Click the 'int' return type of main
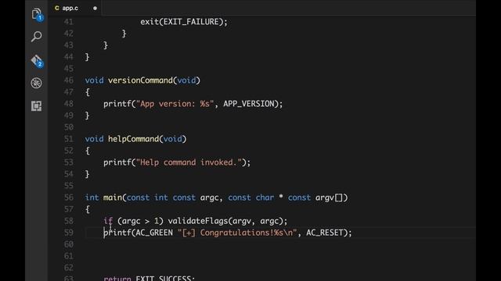This screenshot has width=501, height=281. (92, 197)
